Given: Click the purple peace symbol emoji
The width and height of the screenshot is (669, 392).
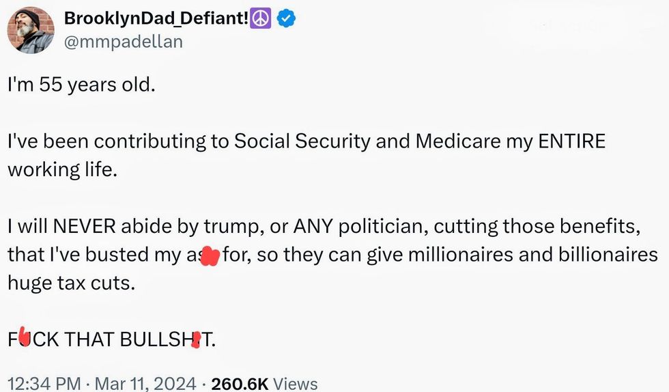Looking at the screenshot, I should tap(261, 20).
